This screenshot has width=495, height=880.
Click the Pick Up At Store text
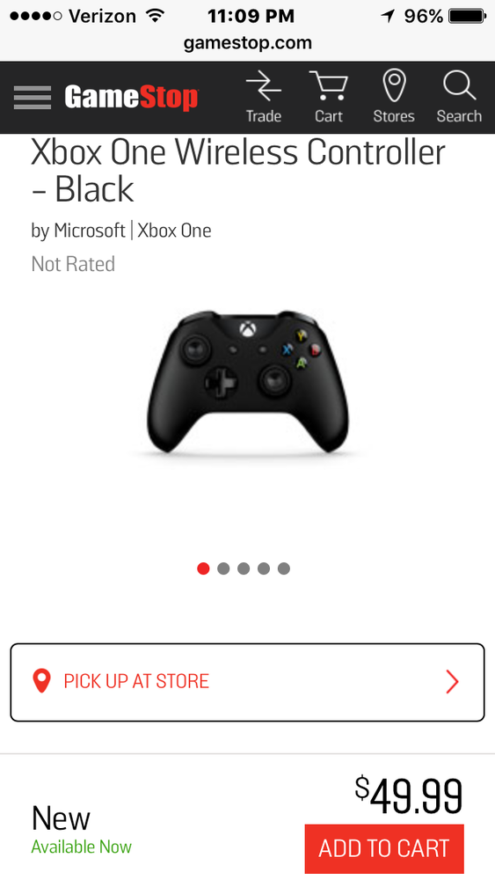click(136, 681)
